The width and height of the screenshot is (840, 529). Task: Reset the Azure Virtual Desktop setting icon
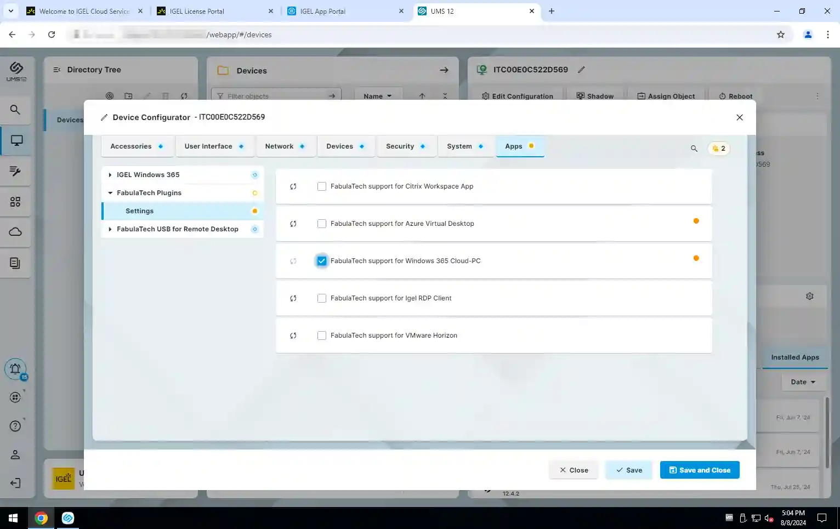coord(293,224)
